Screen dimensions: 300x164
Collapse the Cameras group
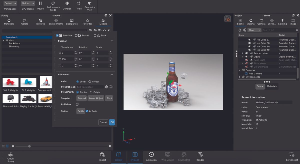point(239,70)
